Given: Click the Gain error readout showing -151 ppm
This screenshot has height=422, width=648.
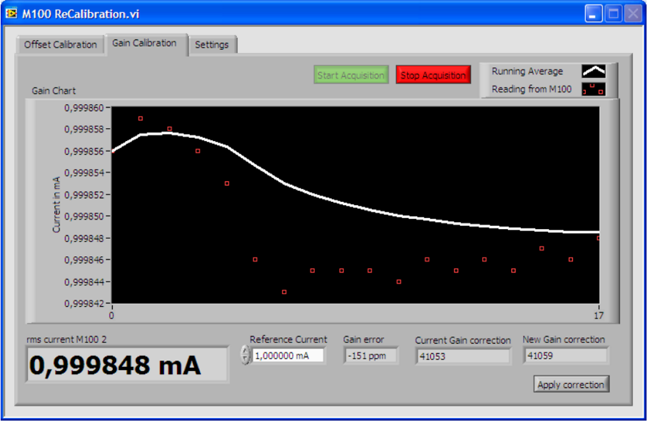Looking at the screenshot, I should 370,355.
